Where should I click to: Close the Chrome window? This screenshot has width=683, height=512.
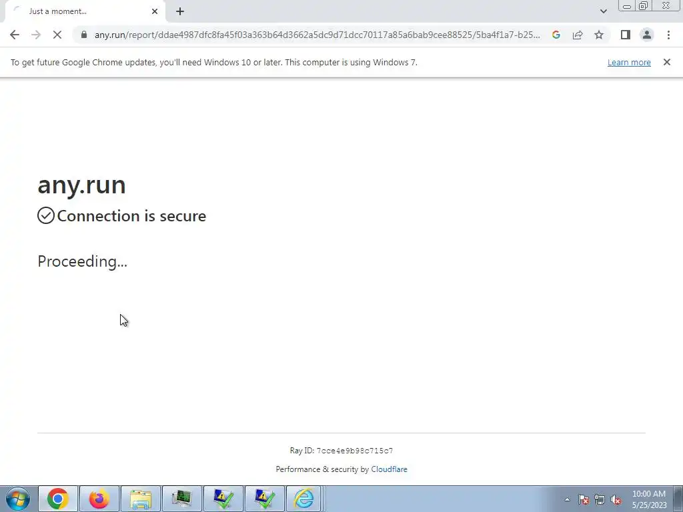[666, 5]
